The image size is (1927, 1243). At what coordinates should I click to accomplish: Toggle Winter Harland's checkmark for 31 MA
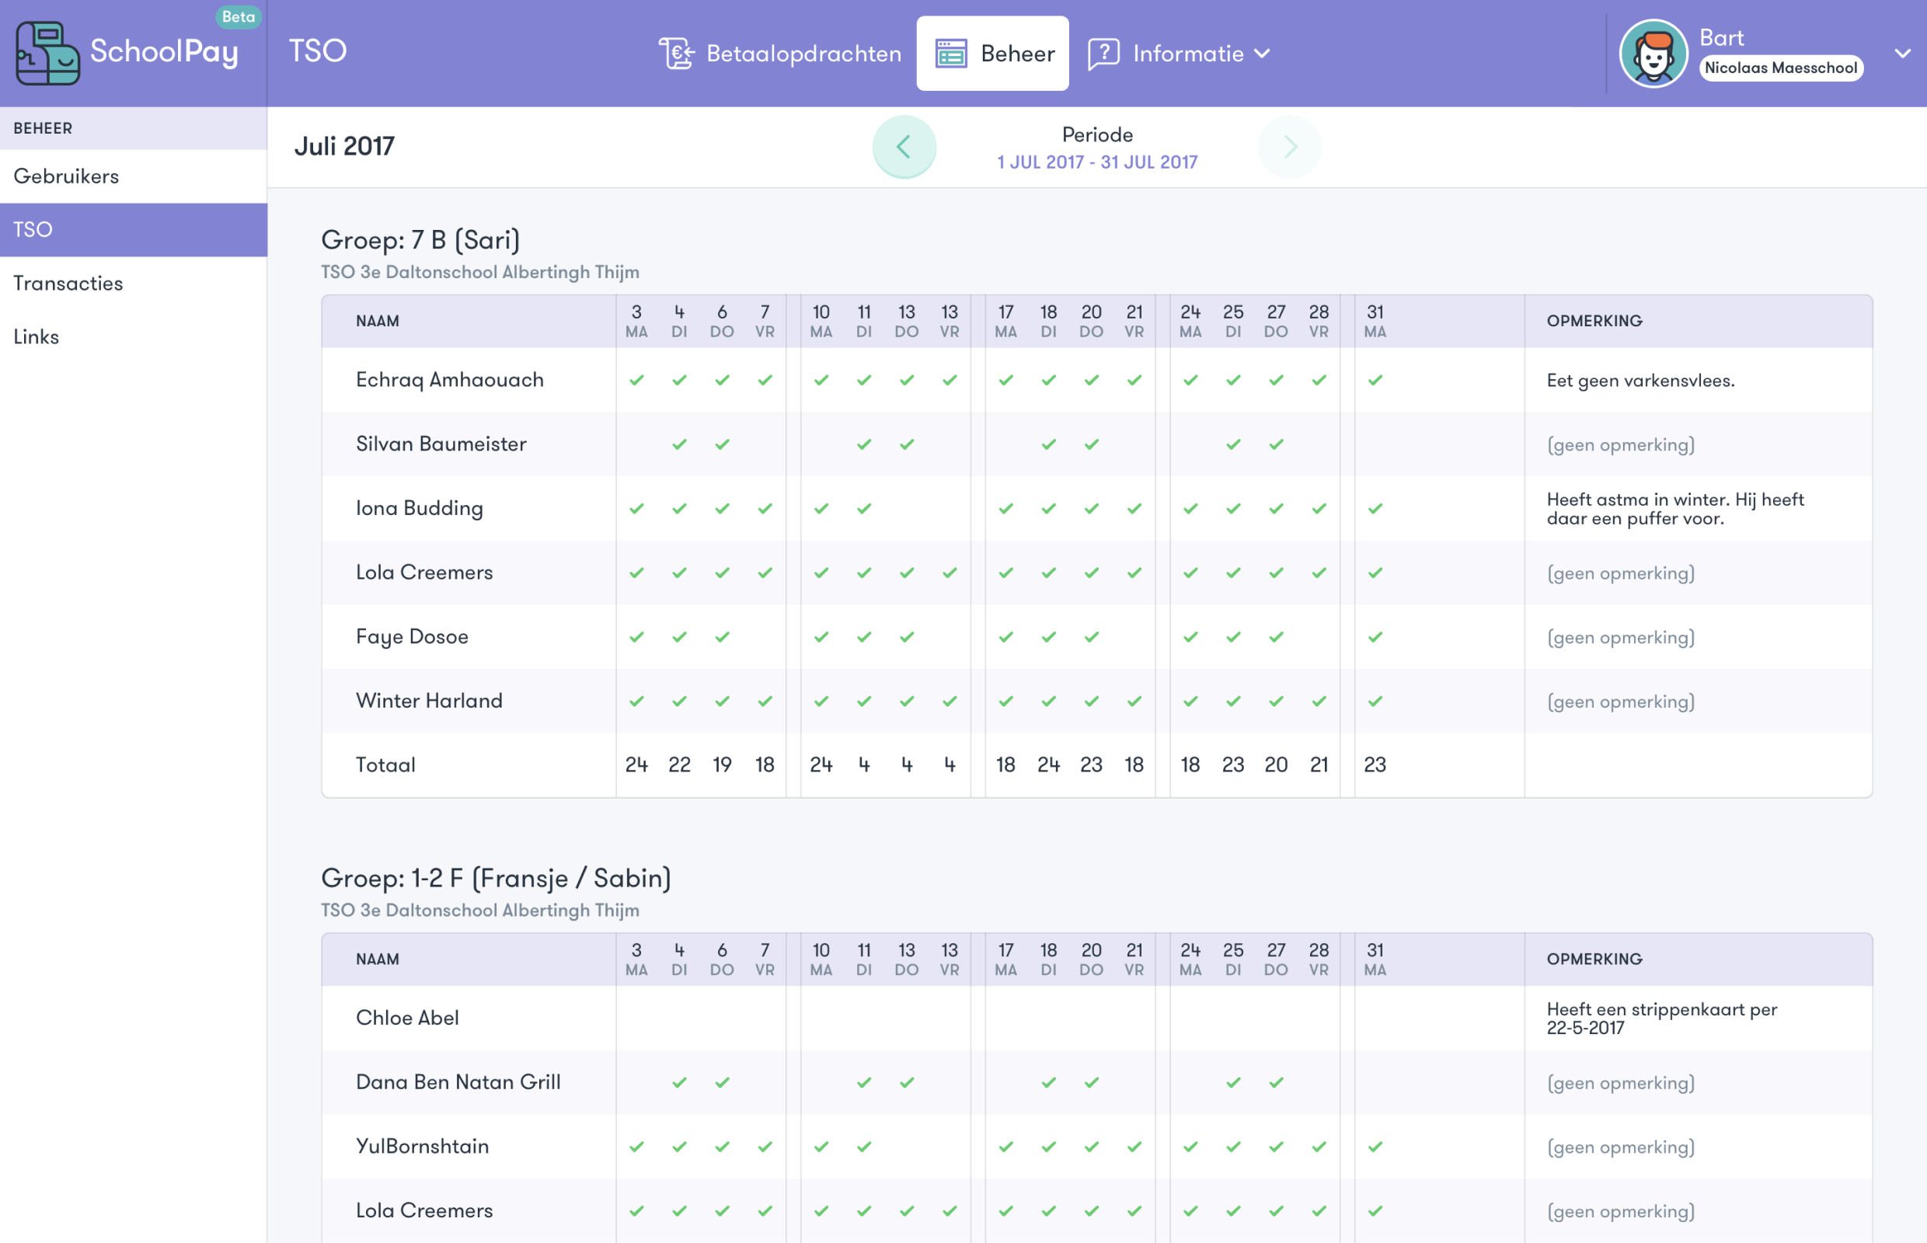click(x=1375, y=701)
